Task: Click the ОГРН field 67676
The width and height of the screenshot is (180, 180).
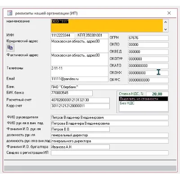Action: point(148,38)
